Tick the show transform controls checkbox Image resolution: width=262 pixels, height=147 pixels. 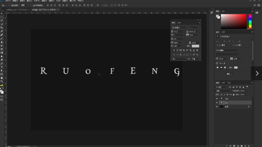click(x=31, y=5)
